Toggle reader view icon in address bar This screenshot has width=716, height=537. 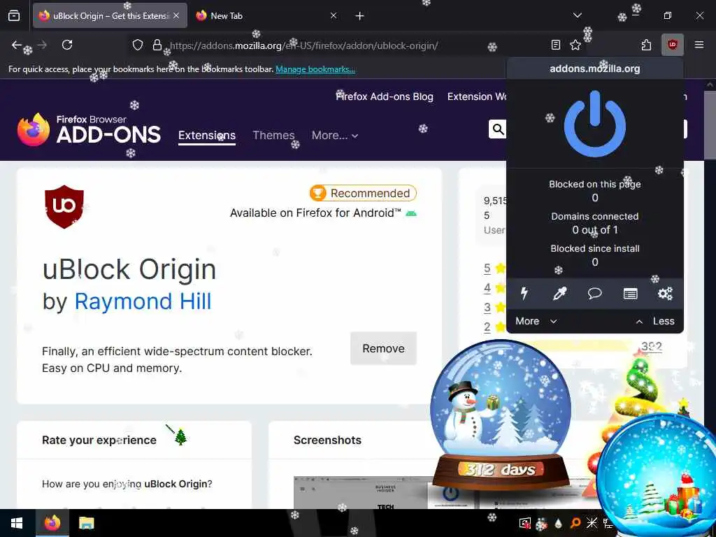tap(556, 45)
